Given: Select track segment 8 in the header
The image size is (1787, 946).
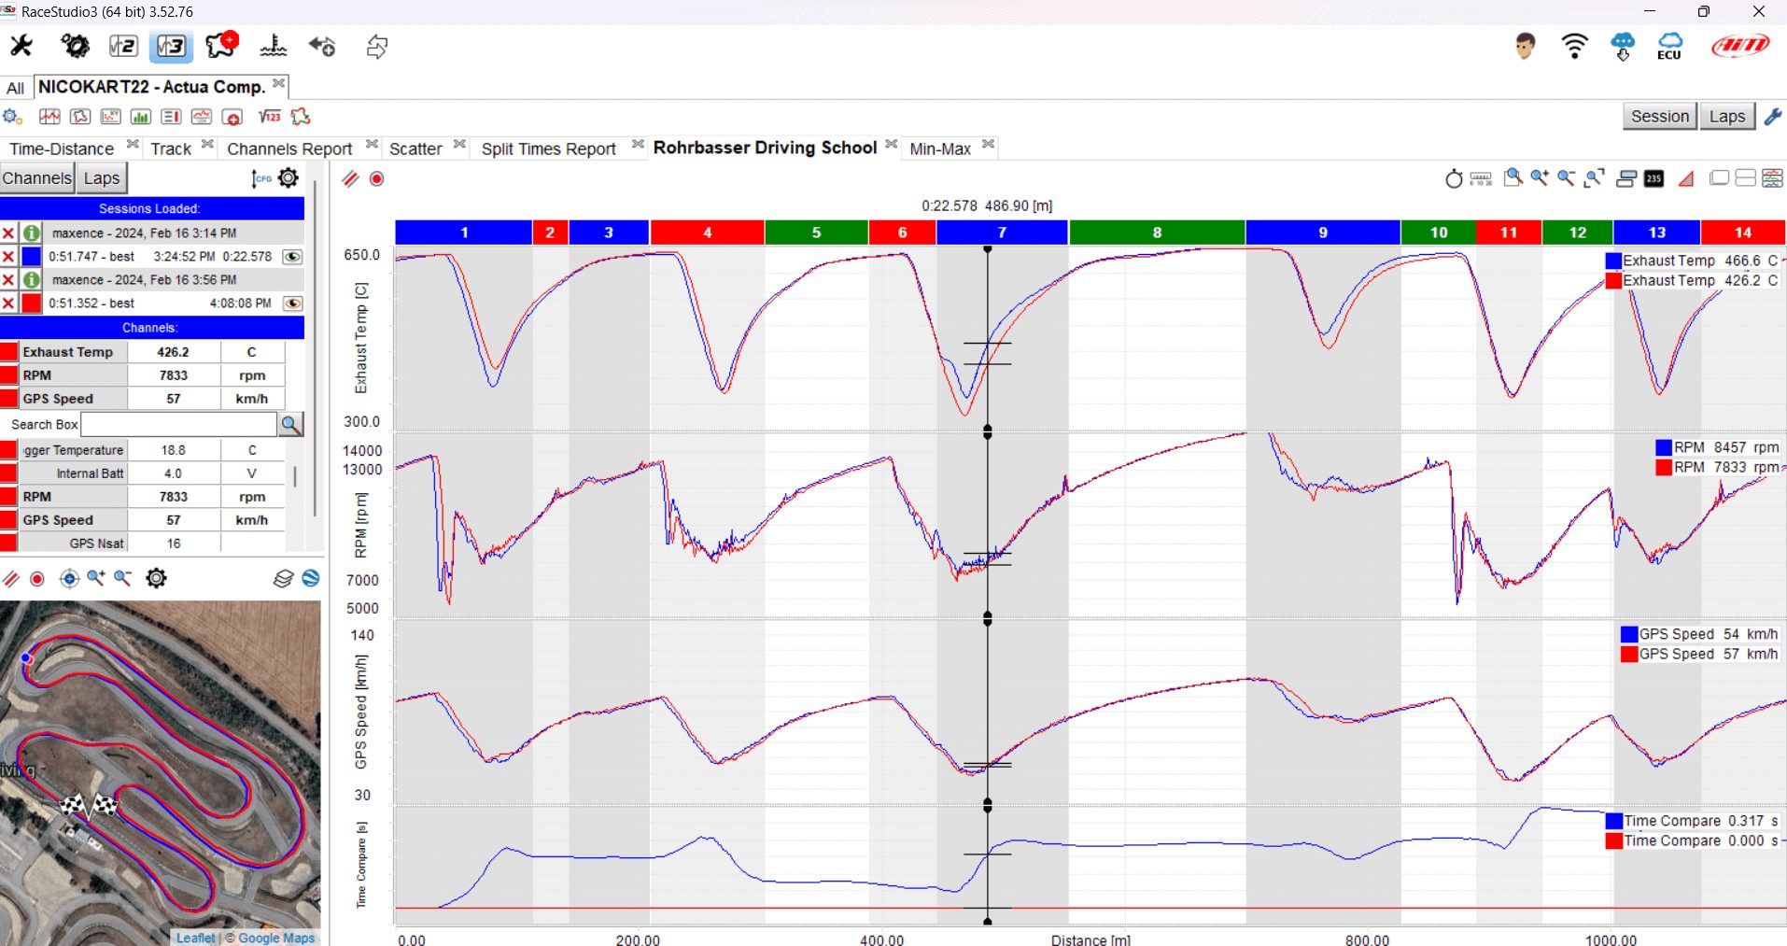Looking at the screenshot, I should tap(1157, 233).
